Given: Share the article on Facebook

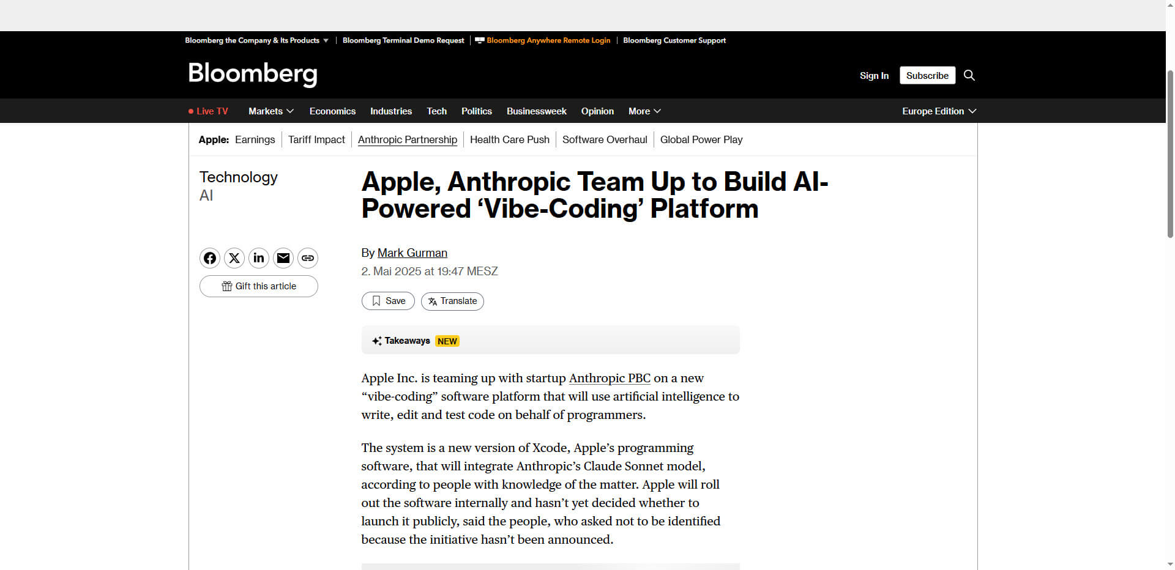Looking at the screenshot, I should 209,257.
